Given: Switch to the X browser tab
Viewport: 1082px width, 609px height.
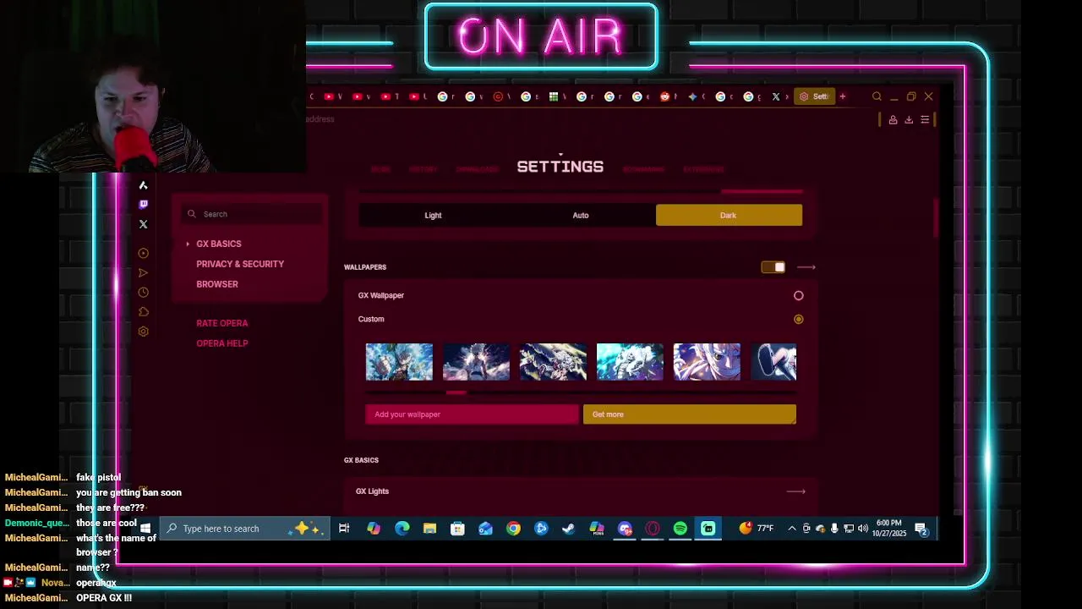Looking at the screenshot, I should point(776,96).
